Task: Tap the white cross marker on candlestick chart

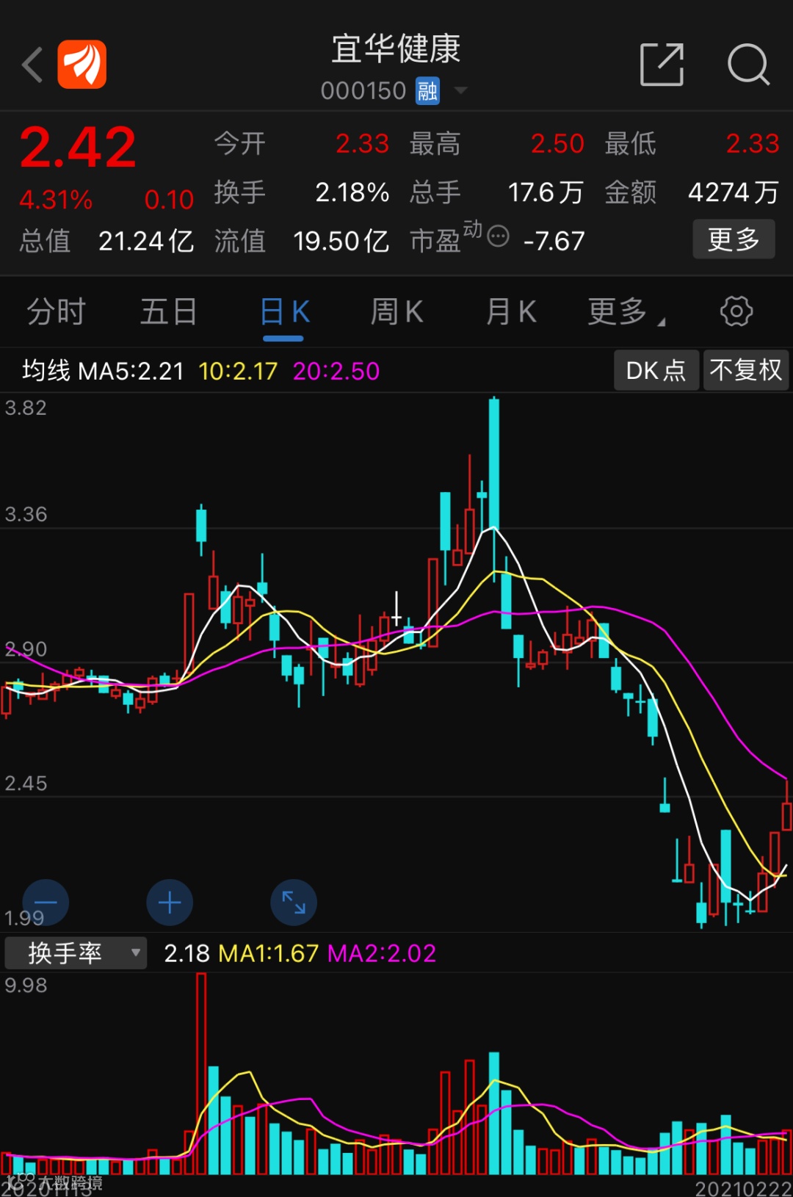Action: point(396,610)
